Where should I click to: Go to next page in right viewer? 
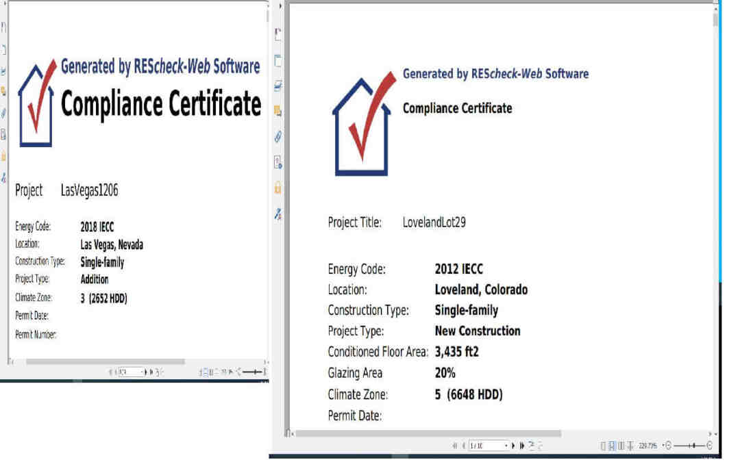click(x=513, y=446)
